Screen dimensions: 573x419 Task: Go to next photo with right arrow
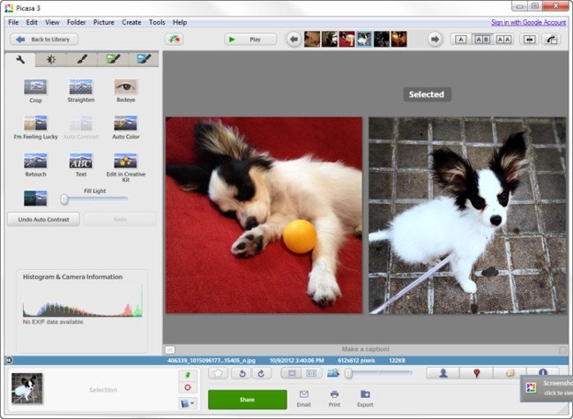tap(435, 40)
